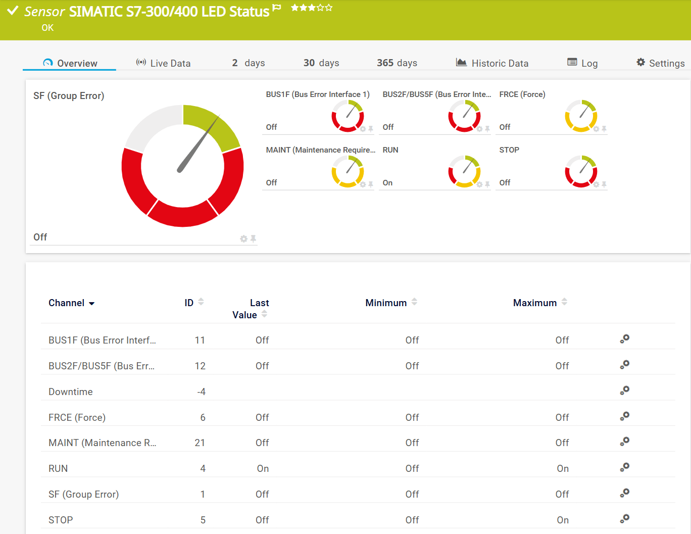Toggle pin on BUS1F gauge
Viewport: 691px width, 534px height.
click(x=371, y=129)
